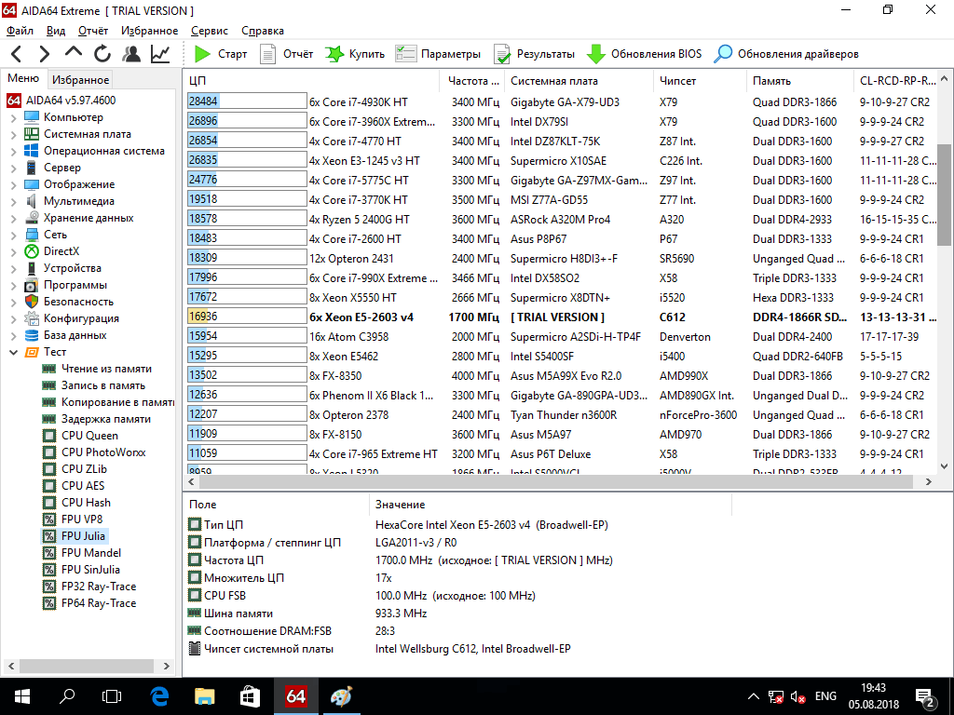Select the Устройства icon in the tree
The width and height of the screenshot is (954, 715).
point(31,268)
